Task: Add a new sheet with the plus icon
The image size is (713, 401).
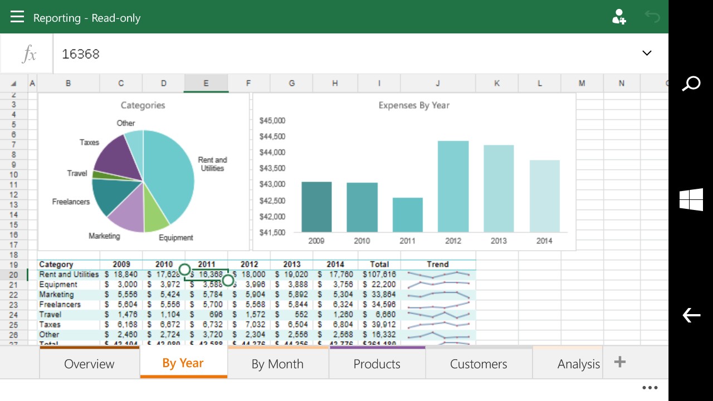Action: point(619,361)
